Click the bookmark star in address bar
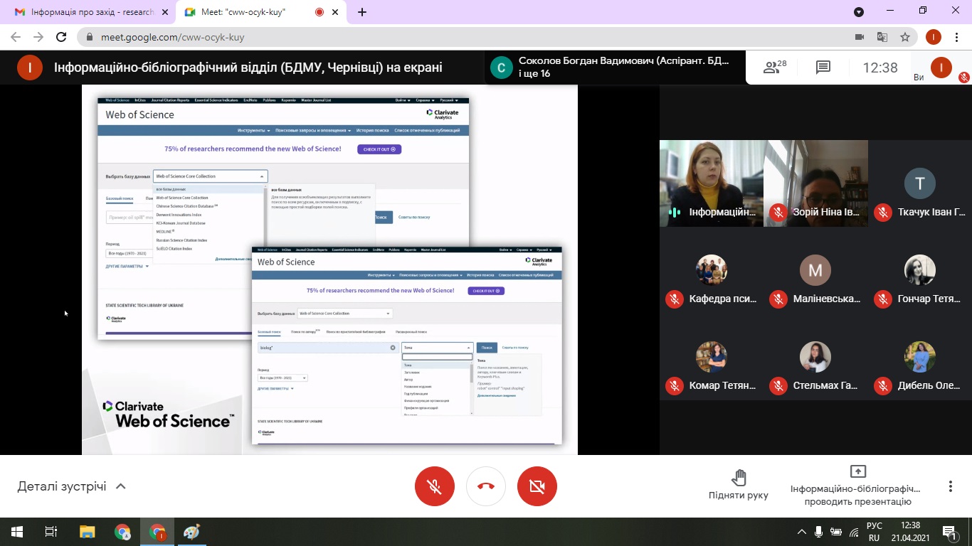This screenshot has width=972, height=546. click(x=904, y=37)
